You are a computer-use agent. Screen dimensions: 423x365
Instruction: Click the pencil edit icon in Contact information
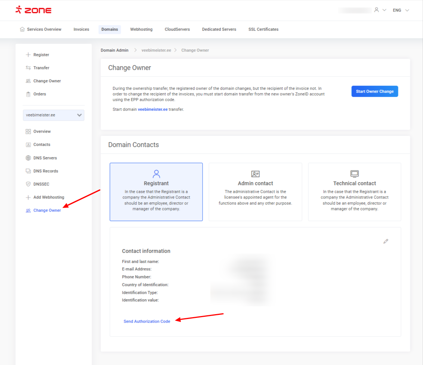[x=386, y=241]
